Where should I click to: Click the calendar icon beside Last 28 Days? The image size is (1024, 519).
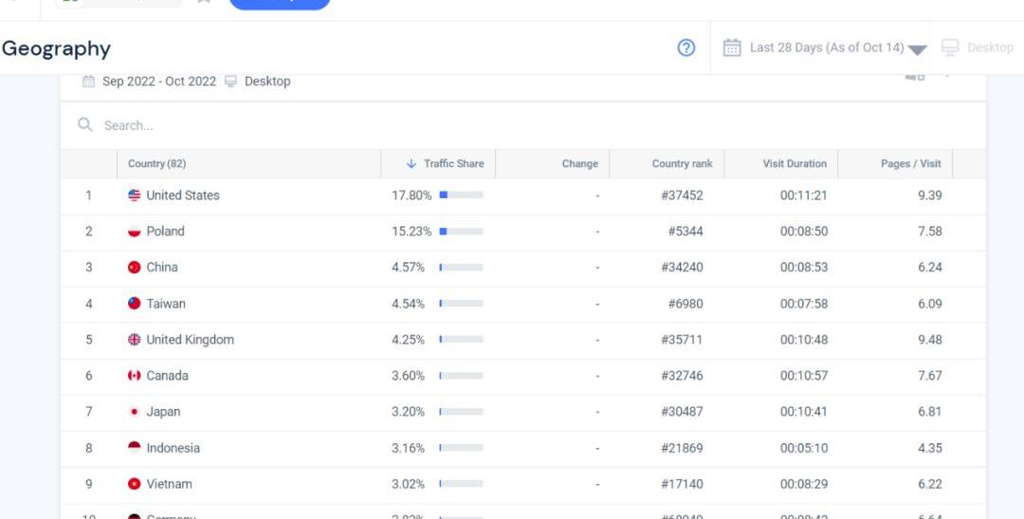point(731,47)
